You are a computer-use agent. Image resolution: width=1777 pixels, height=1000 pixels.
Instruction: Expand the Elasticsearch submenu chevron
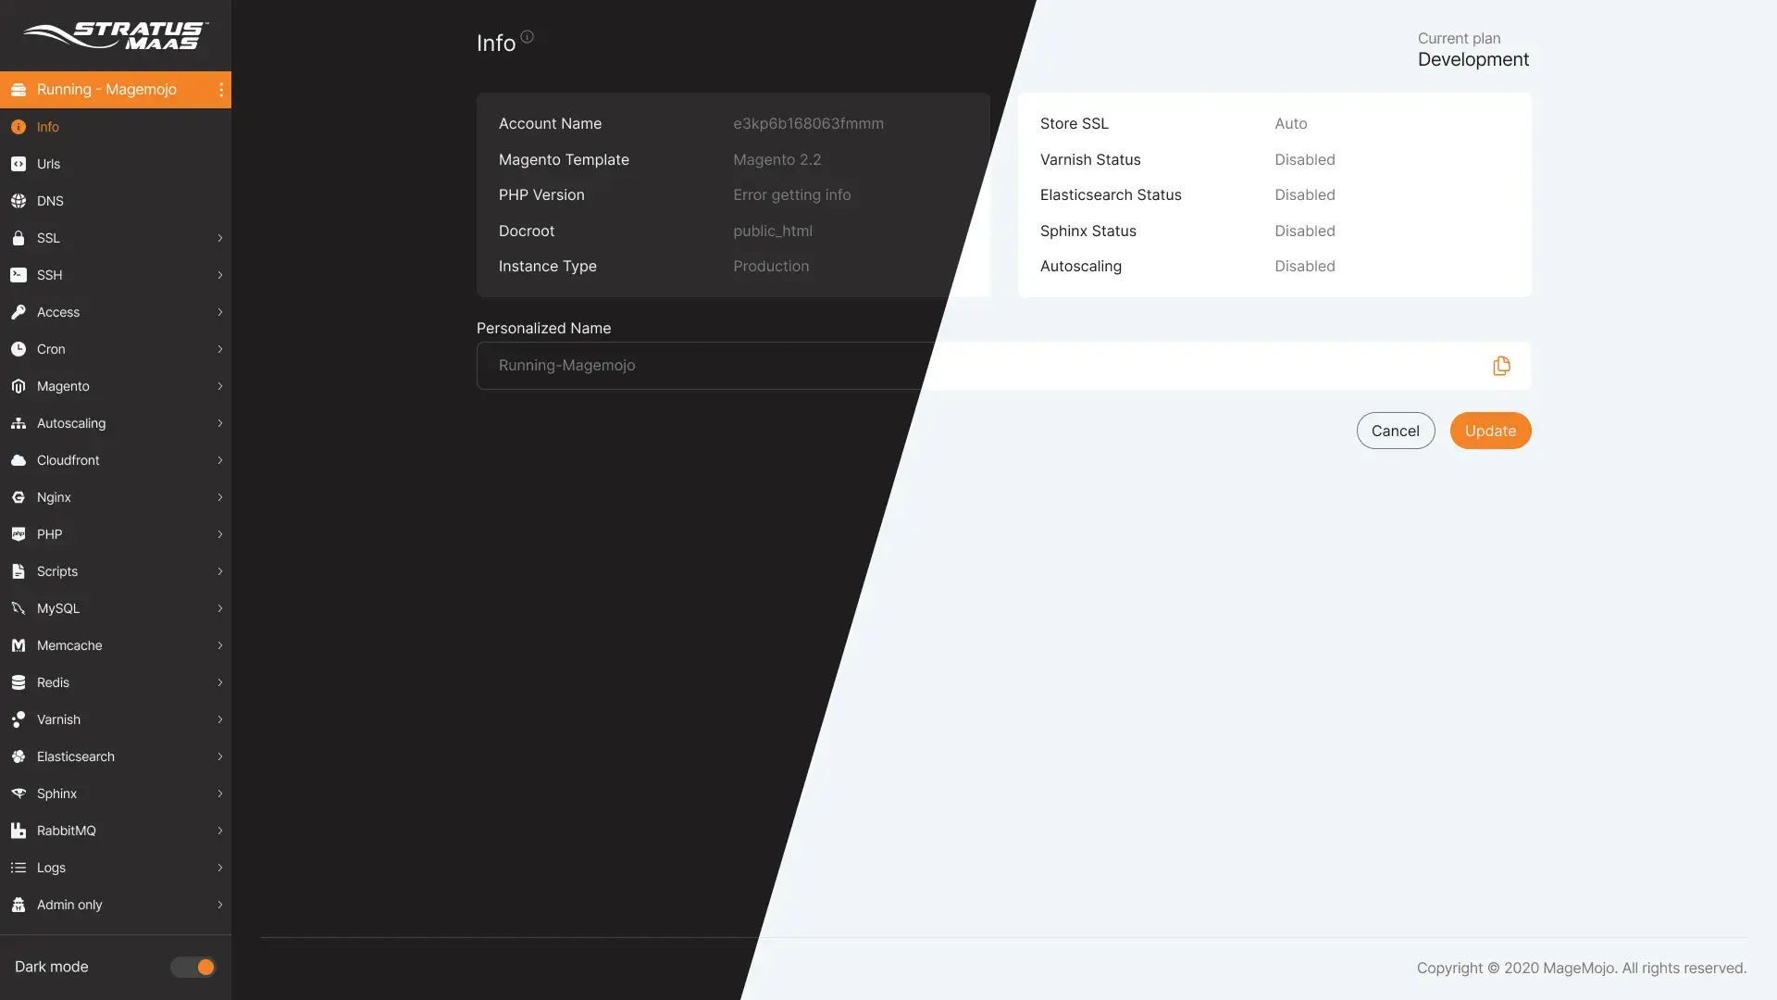(x=220, y=756)
